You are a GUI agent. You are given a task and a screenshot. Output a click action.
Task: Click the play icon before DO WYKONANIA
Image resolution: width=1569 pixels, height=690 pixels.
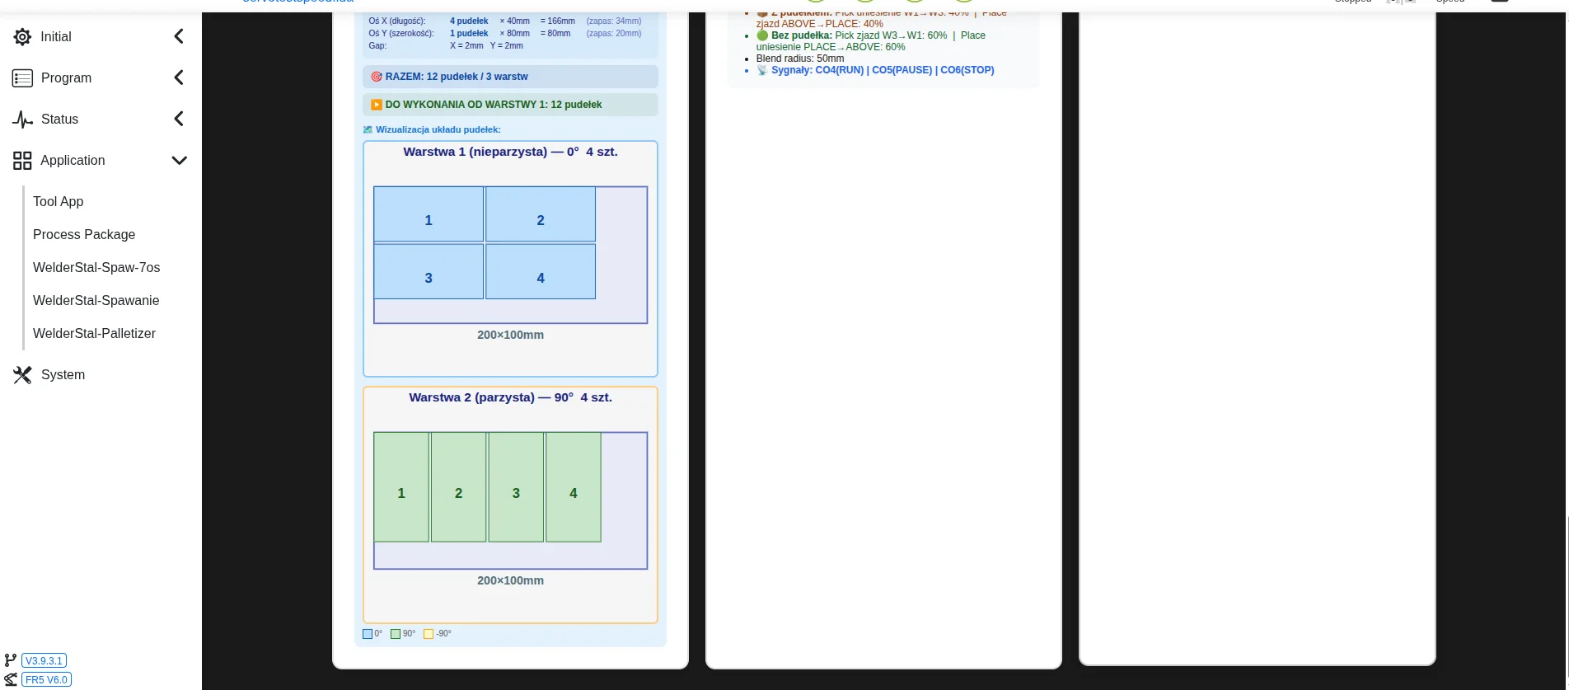tap(377, 105)
